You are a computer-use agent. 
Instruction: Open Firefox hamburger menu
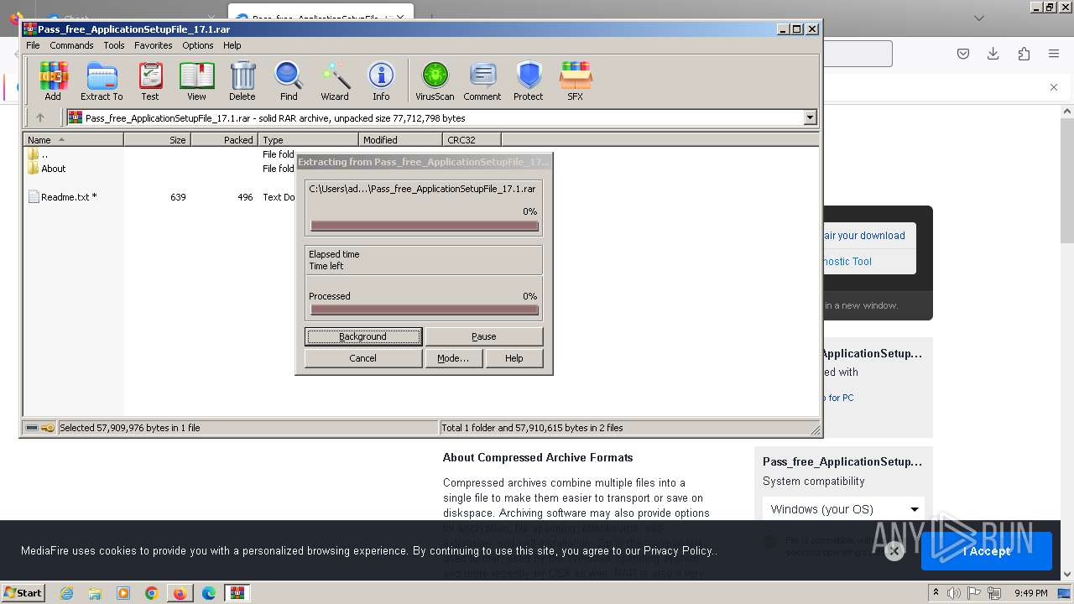coord(1054,54)
